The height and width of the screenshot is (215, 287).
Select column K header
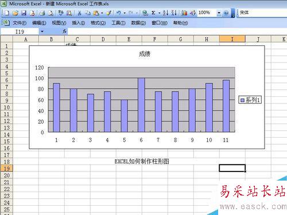279,39
